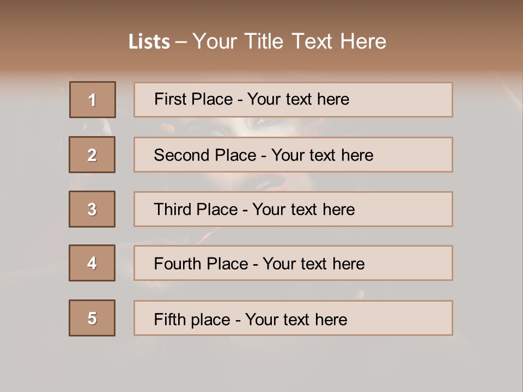Click the empty right end of Fifth place box
Viewport: 523px width, 392px height.
[414, 318]
